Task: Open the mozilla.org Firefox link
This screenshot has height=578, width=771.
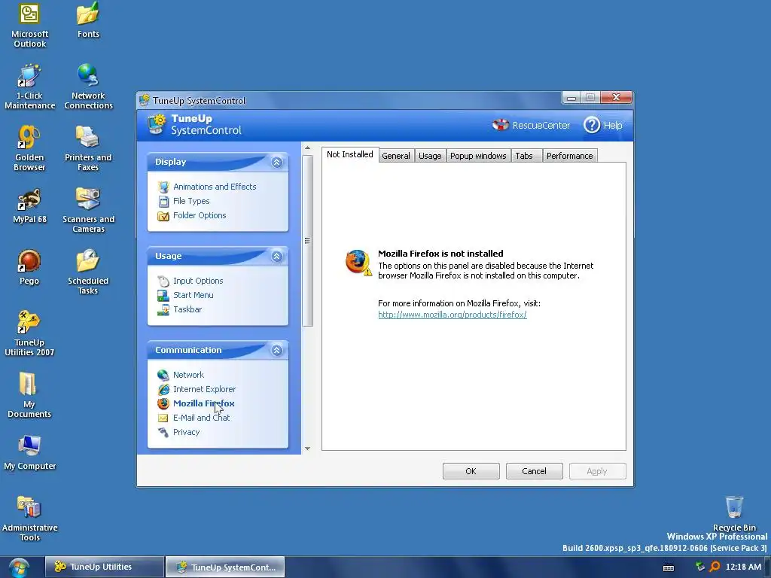Action: click(453, 315)
